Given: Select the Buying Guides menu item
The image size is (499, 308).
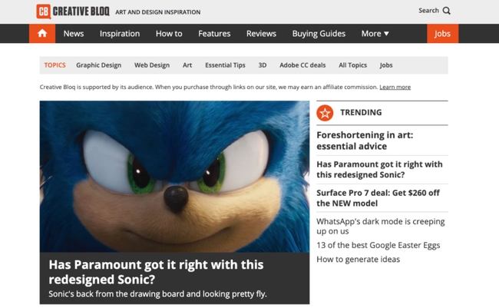Looking at the screenshot, I should (x=319, y=34).
